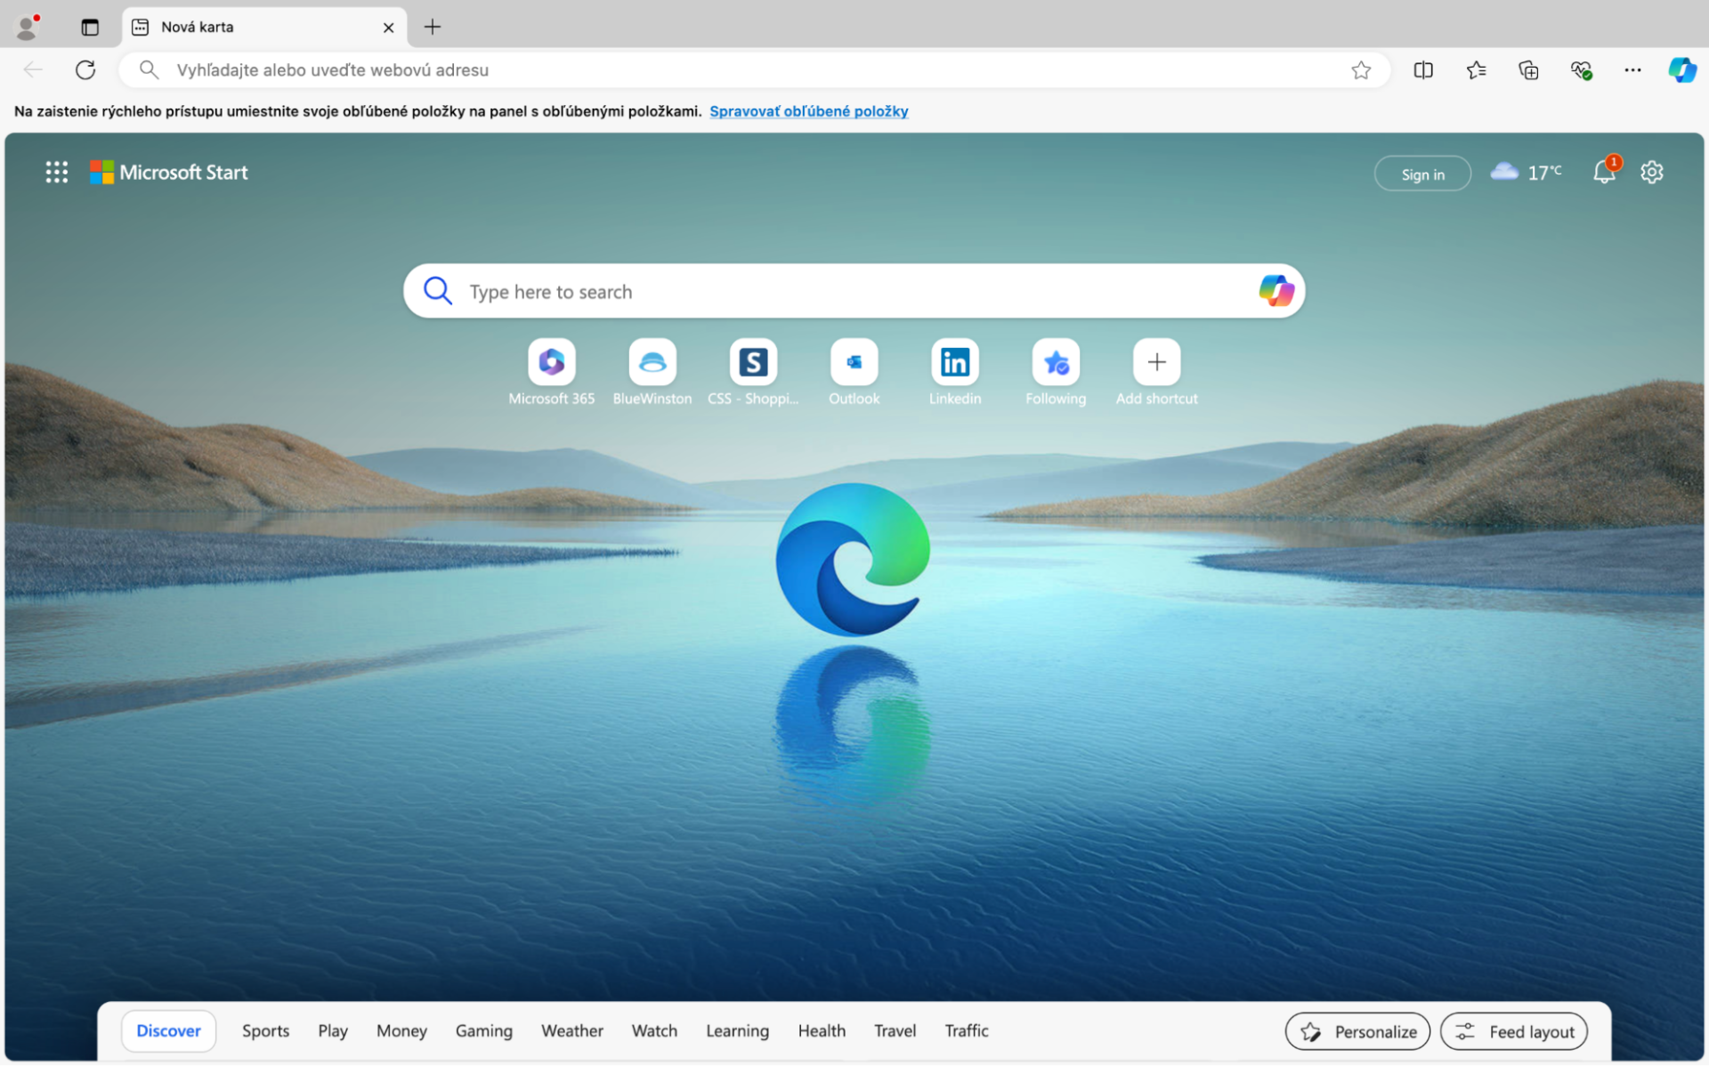The height and width of the screenshot is (1066, 1709).
Task: Open the Settings and more menu
Action: pos(1632,69)
